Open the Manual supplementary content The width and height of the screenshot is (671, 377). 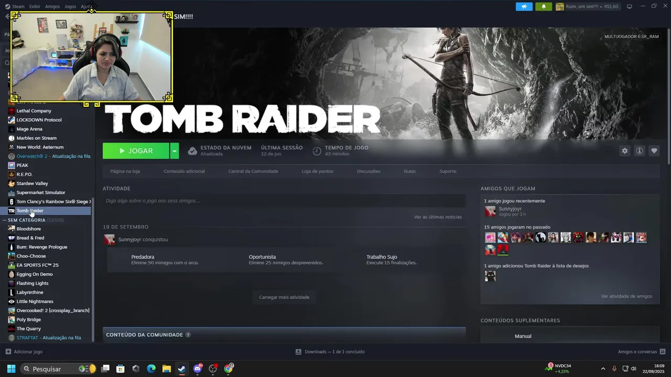523,336
